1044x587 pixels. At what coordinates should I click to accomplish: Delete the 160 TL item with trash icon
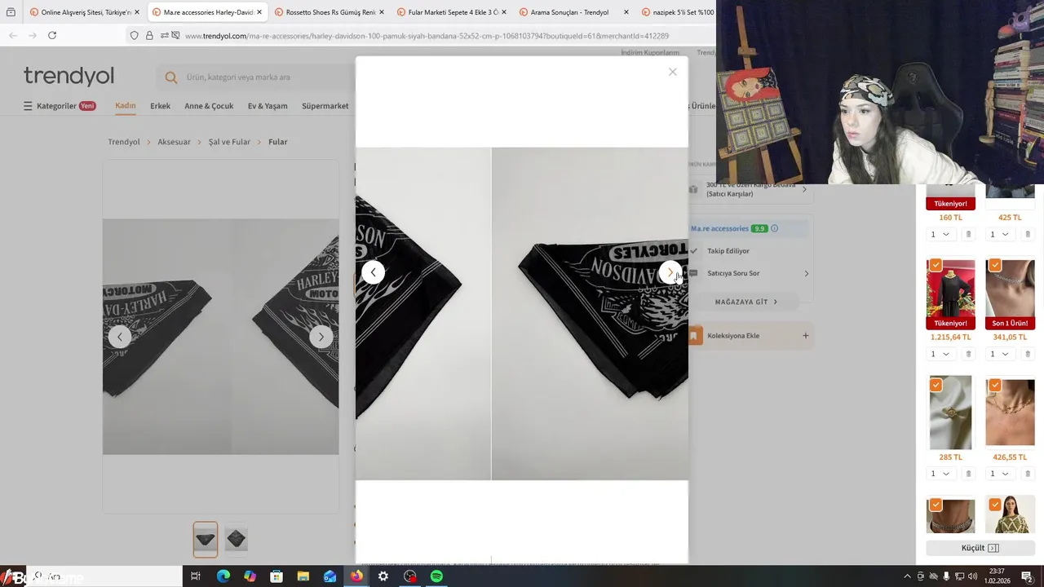tap(968, 235)
